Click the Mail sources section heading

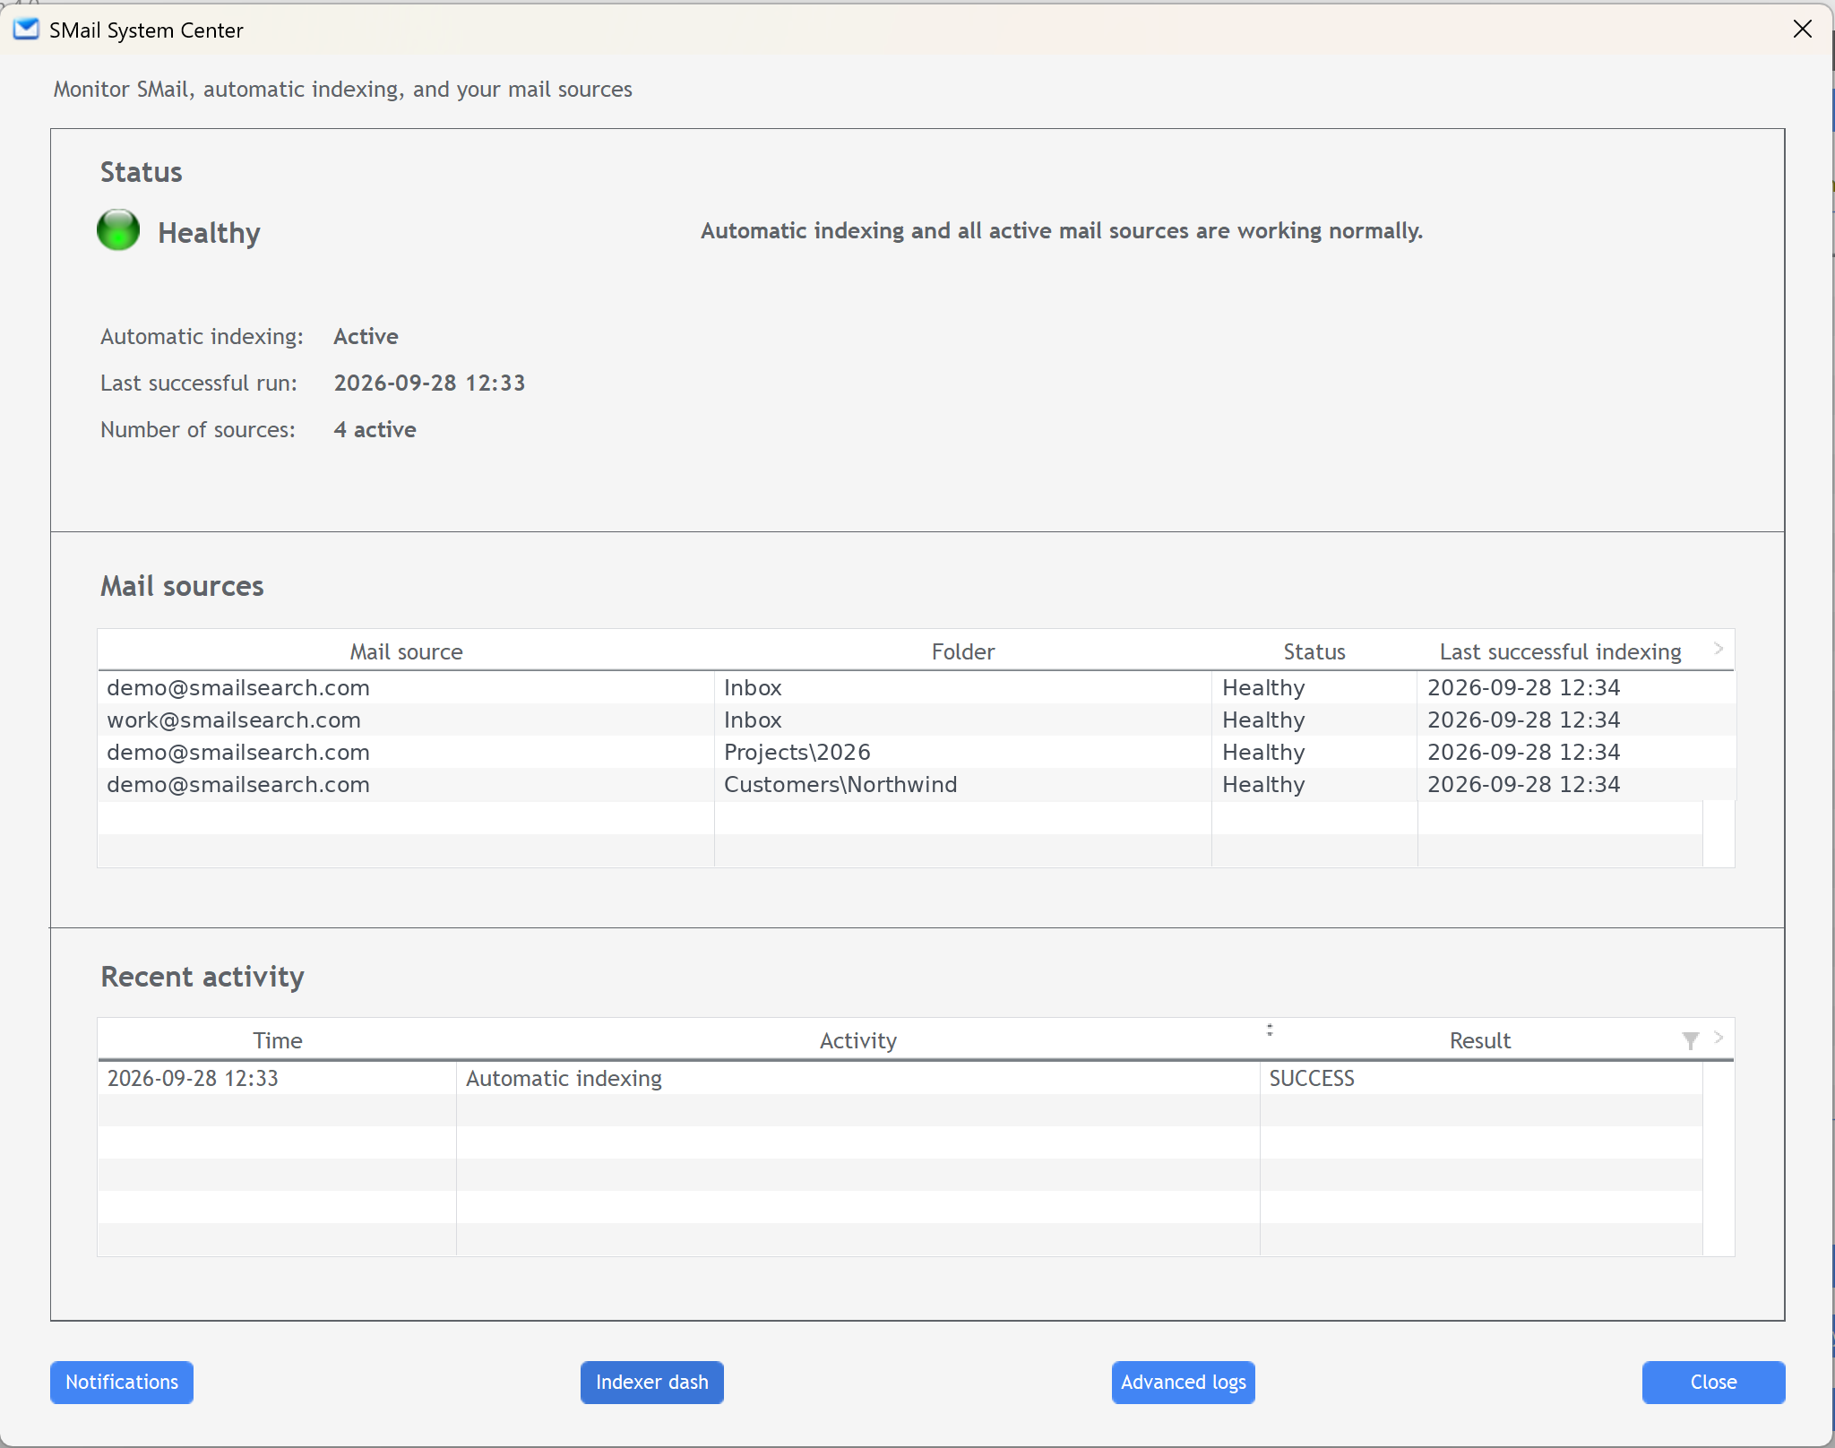pyautogui.click(x=182, y=585)
